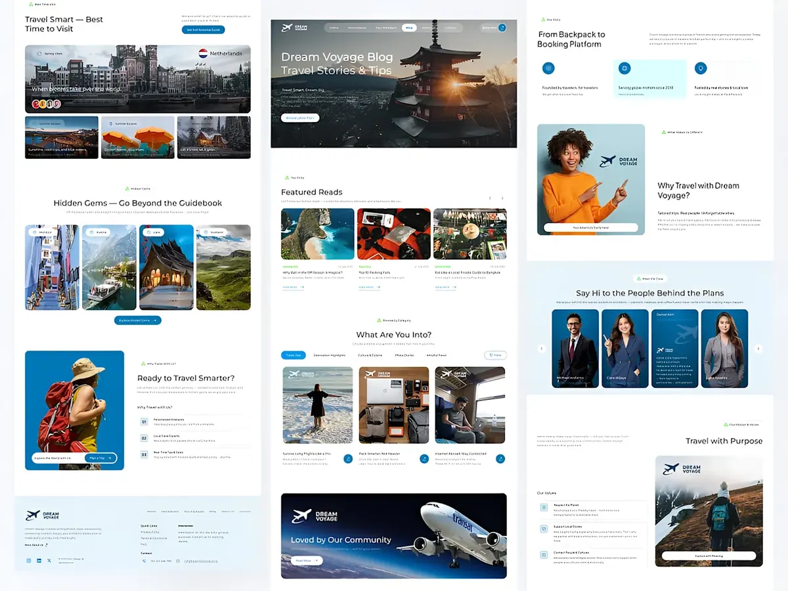
Task: Click the round blue header button icon
Action: [x=502, y=28]
